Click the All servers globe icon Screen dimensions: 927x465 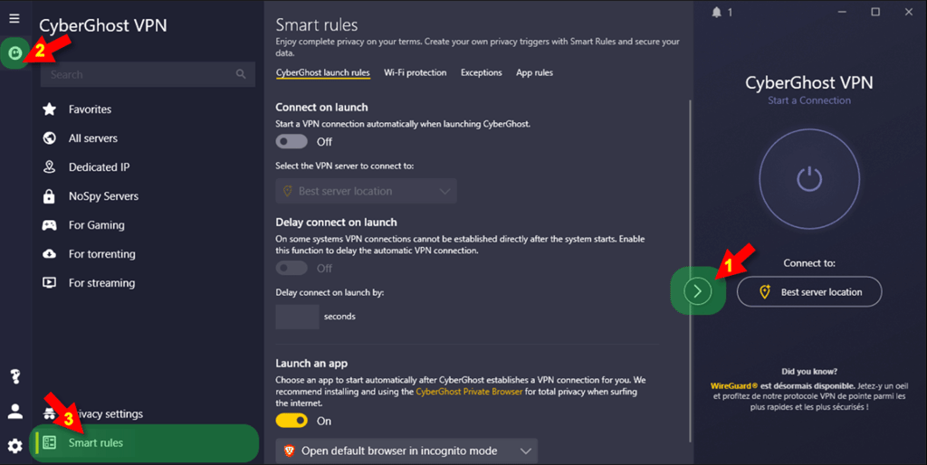pyautogui.click(x=50, y=138)
